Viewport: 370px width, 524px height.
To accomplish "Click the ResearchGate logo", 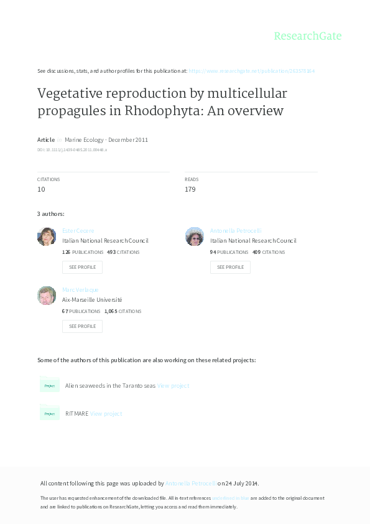I will pos(309,36).
